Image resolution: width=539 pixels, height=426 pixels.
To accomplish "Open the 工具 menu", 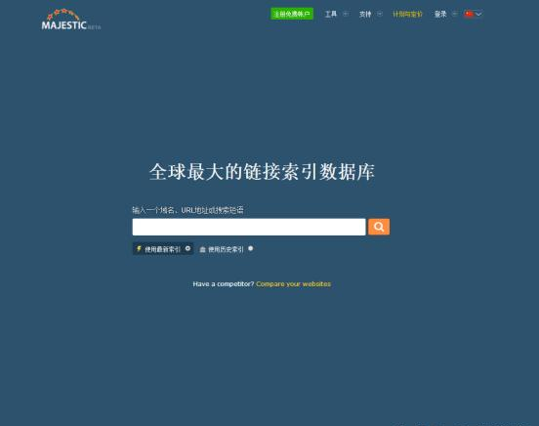I will click(331, 14).
